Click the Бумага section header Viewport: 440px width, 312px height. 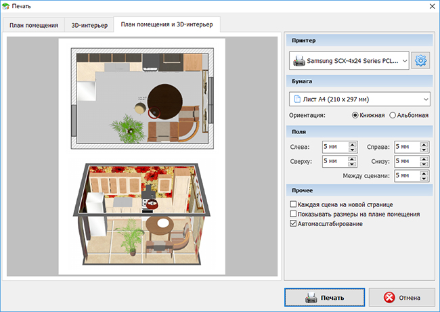(359, 81)
